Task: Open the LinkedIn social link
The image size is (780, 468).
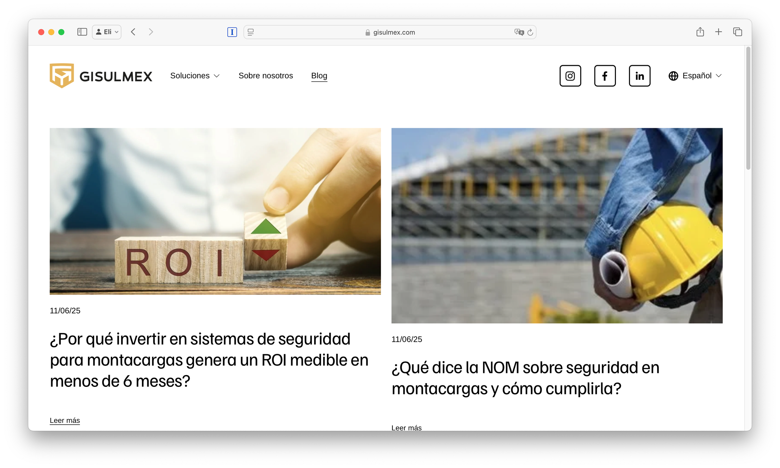Action: click(x=639, y=76)
